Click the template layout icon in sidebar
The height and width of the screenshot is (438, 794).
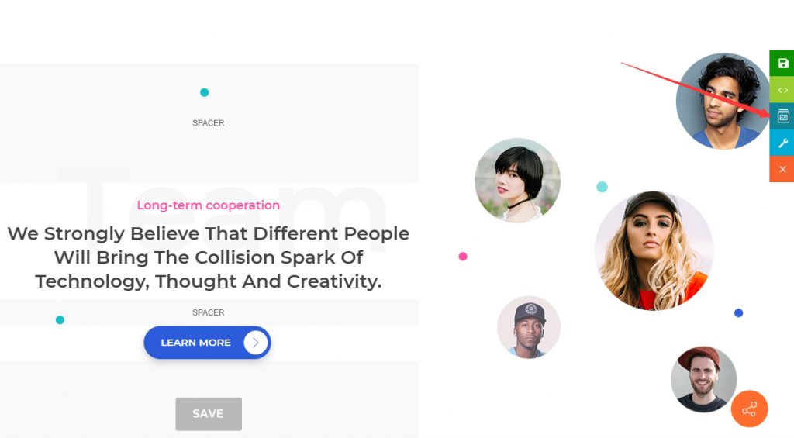tap(782, 116)
